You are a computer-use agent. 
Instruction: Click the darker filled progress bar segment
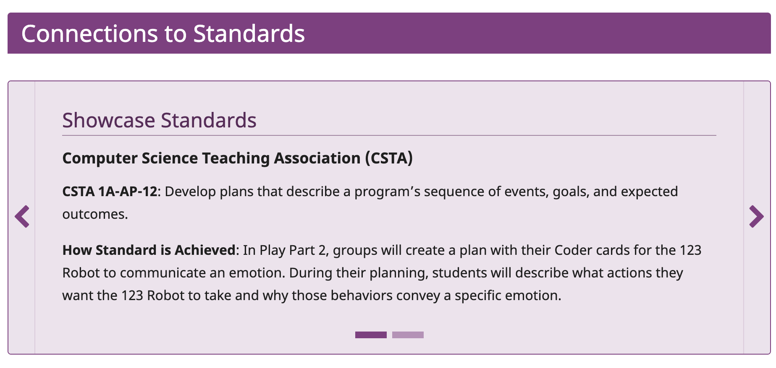pos(371,335)
